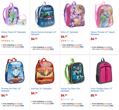Select Thomas the Train 10" Backpack link

click(11, 90)
